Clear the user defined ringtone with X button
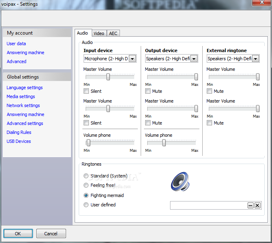 257,206
